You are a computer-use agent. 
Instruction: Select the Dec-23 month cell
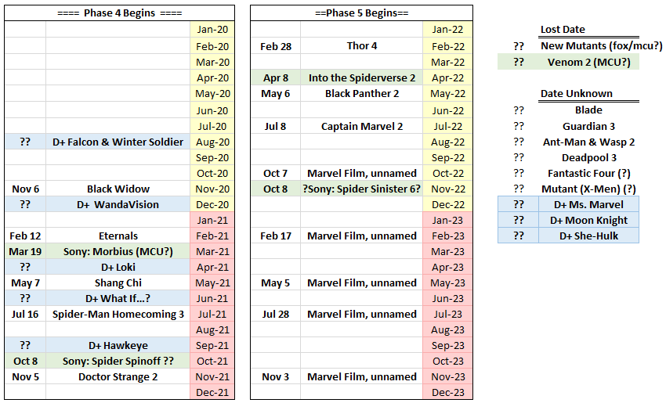(x=447, y=392)
